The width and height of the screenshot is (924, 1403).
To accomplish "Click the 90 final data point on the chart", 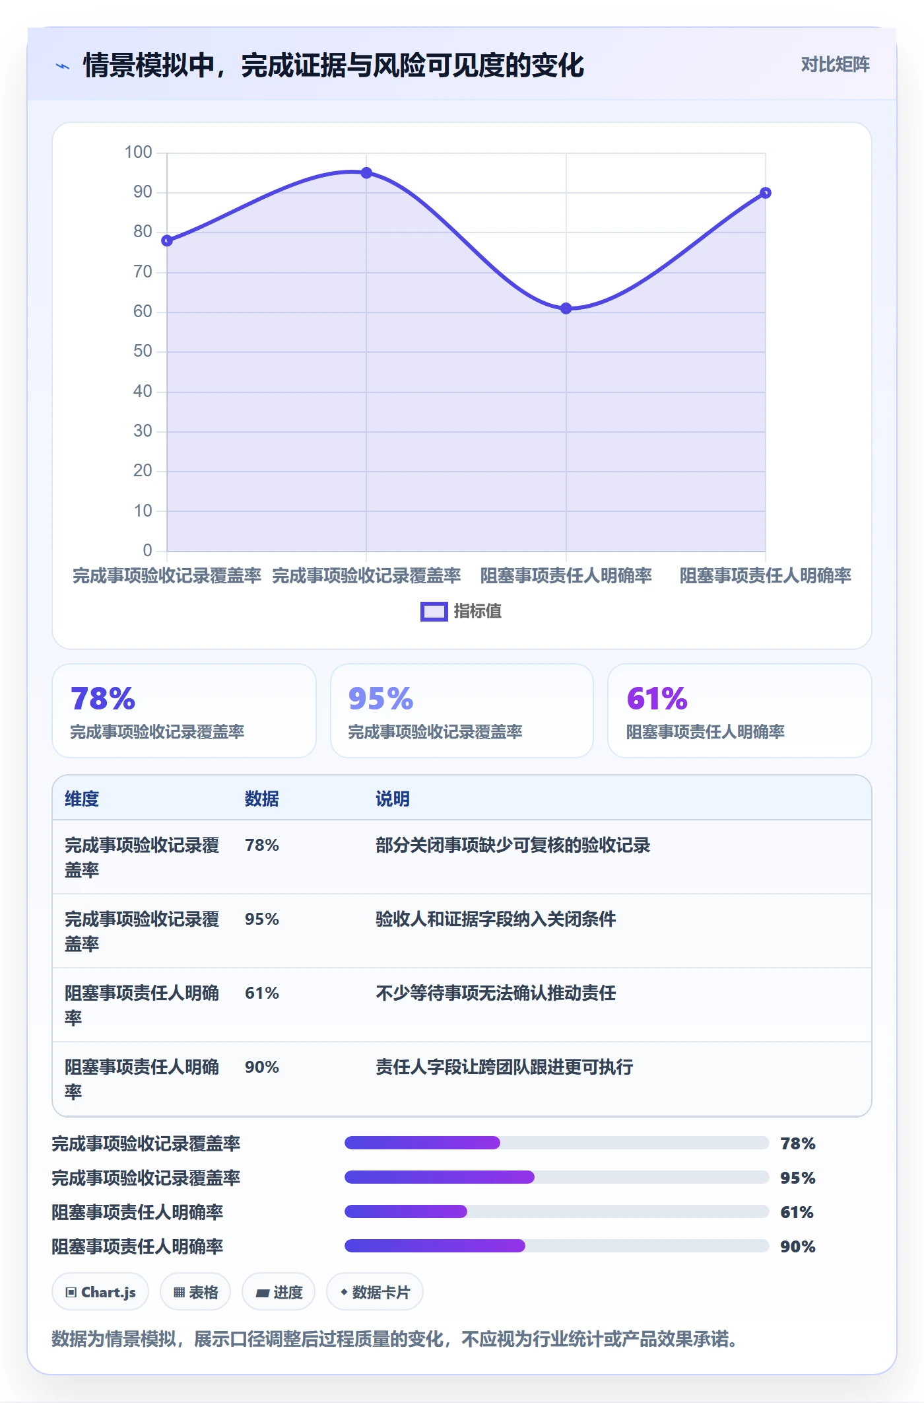I will coord(765,193).
